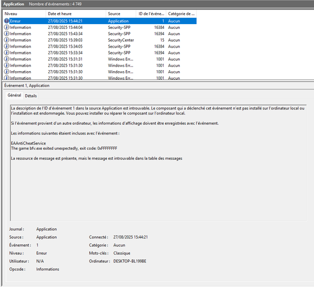
Task: Select the SecurityCenter source cell
Action: point(120,40)
